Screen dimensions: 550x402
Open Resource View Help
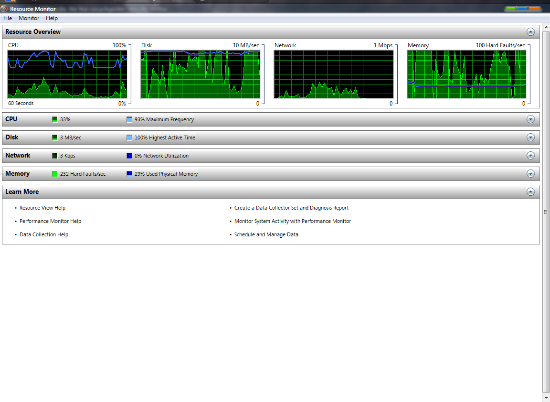point(42,208)
